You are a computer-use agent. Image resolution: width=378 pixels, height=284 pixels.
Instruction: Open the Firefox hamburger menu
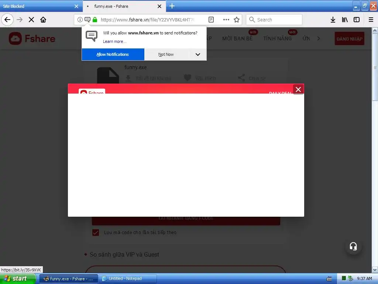pos(371,20)
